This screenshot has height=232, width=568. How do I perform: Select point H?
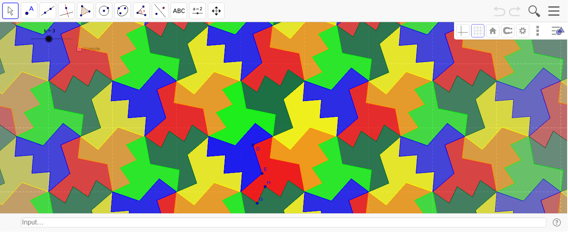tap(265, 186)
